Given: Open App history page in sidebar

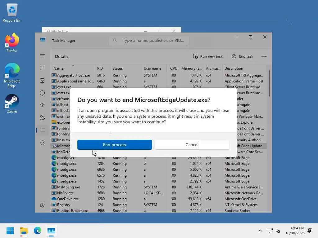Looking at the screenshot, I should pos(42,93).
